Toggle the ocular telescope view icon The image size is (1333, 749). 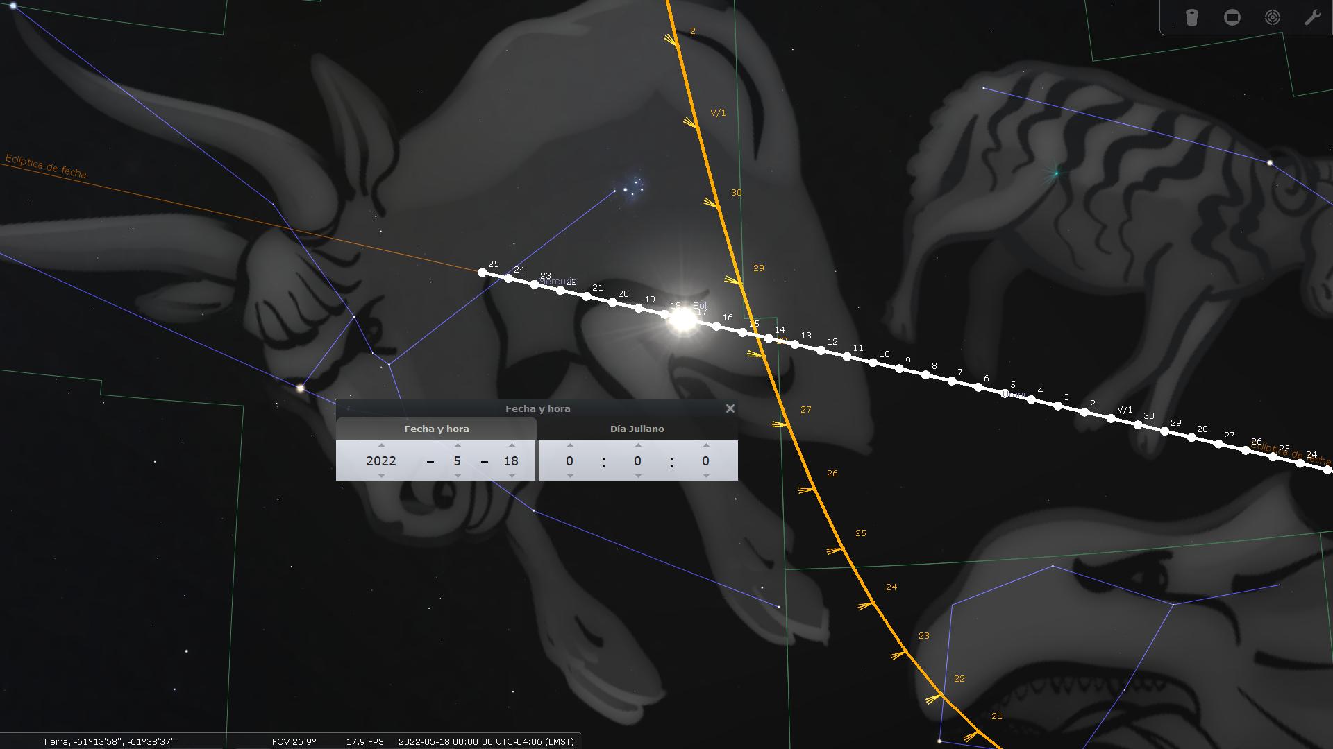click(x=1191, y=17)
